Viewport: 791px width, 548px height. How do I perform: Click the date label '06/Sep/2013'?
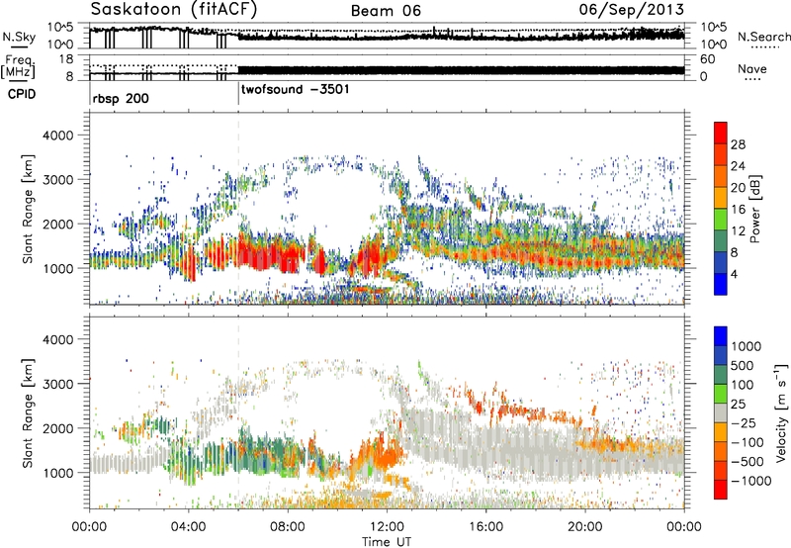(631, 9)
